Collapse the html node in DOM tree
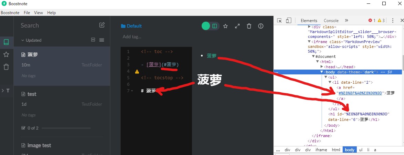404x155 pixels. (x=317, y=62)
